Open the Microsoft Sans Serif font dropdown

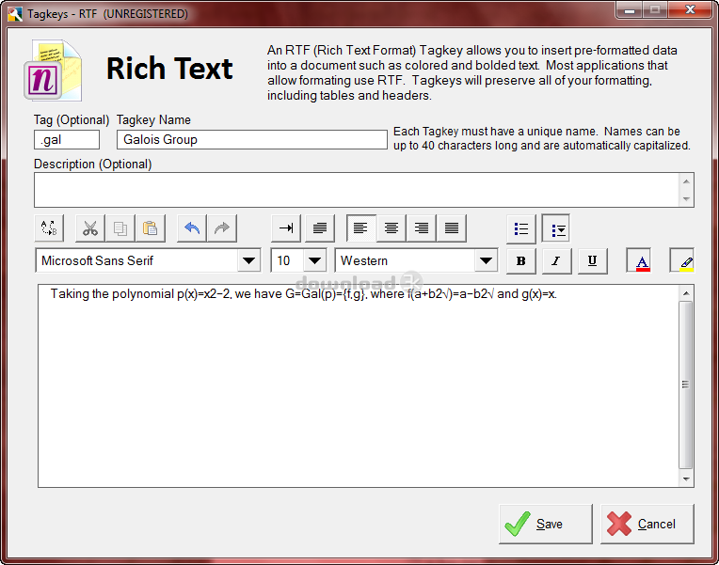click(249, 260)
